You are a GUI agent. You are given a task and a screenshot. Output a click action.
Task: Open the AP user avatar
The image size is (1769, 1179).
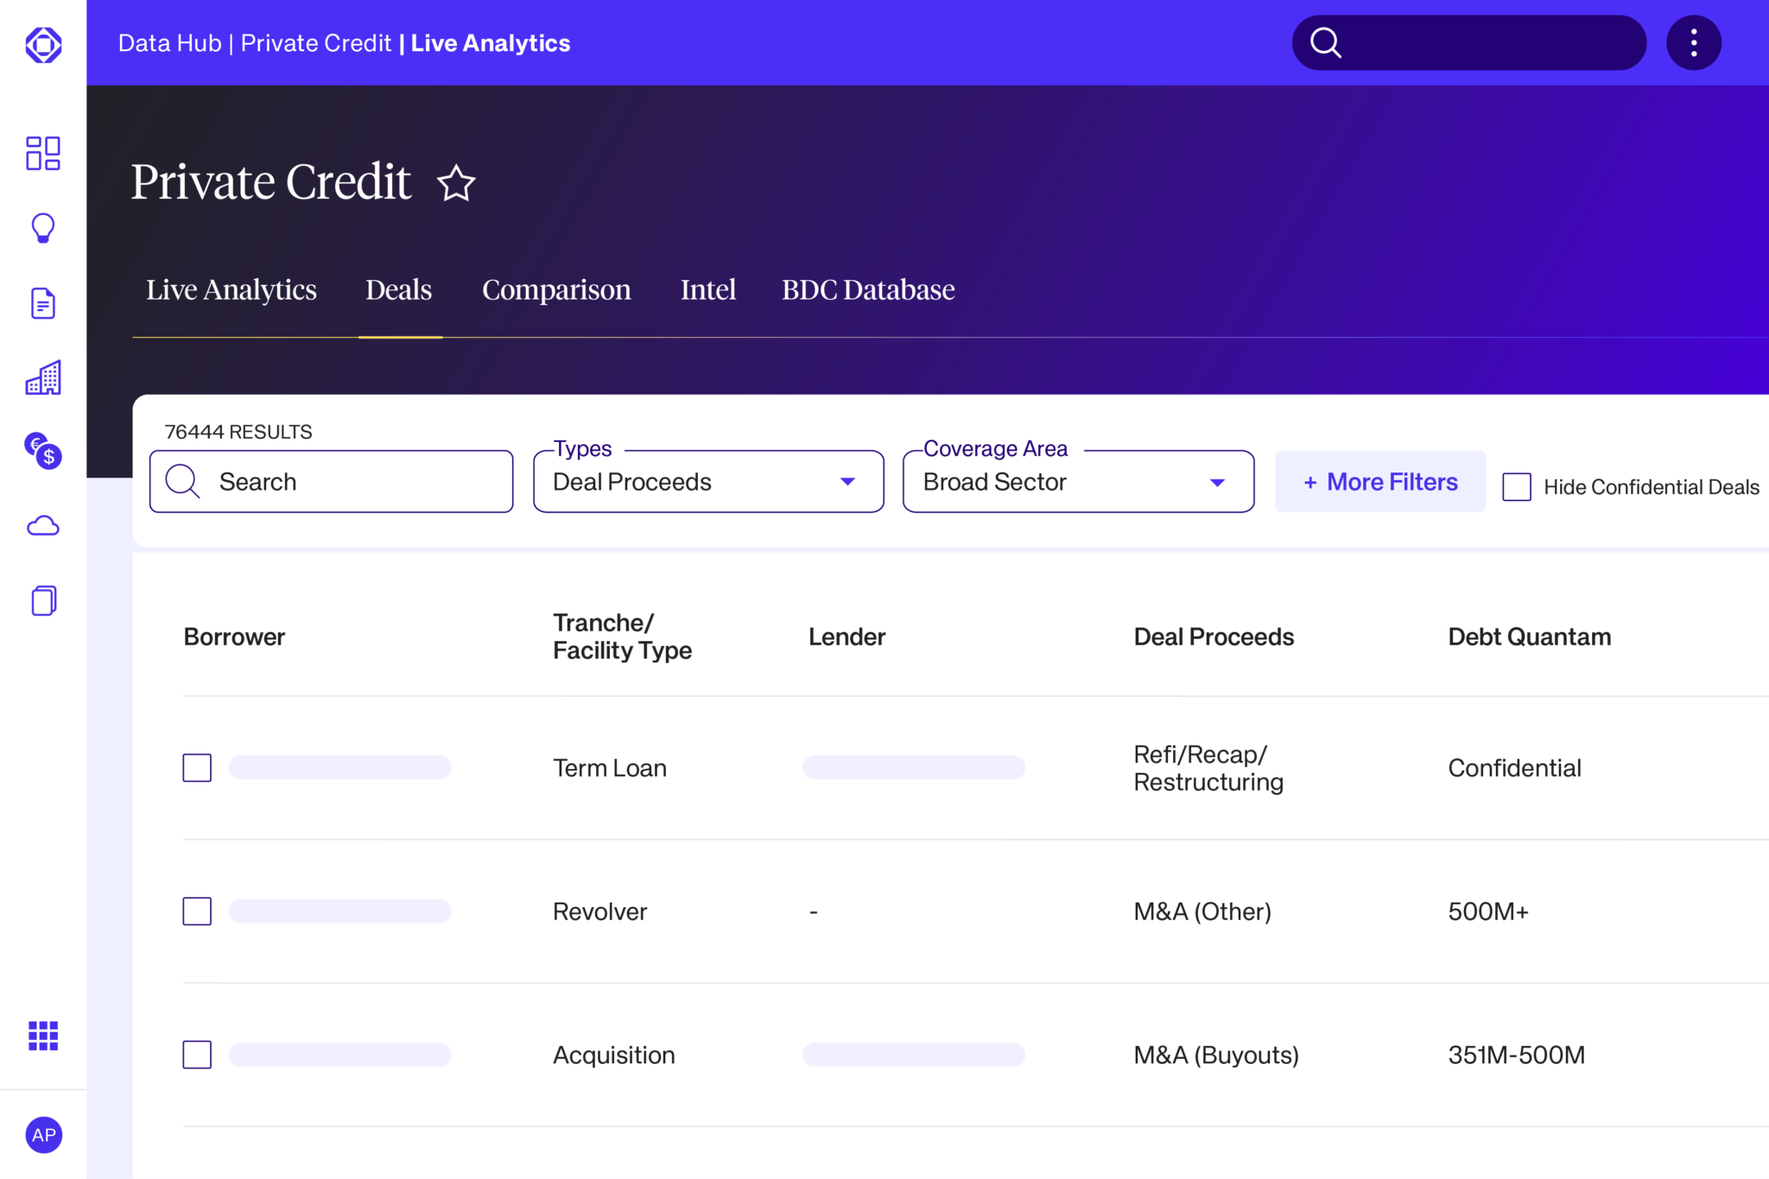coord(44,1135)
